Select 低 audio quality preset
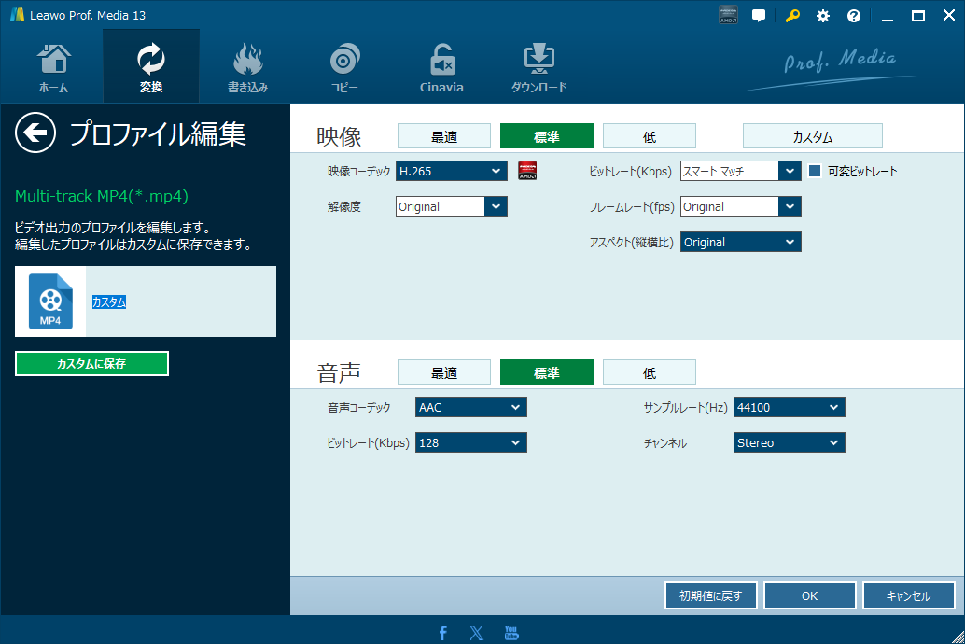Viewport: 965px width, 644px height. [x=650, y=372]
